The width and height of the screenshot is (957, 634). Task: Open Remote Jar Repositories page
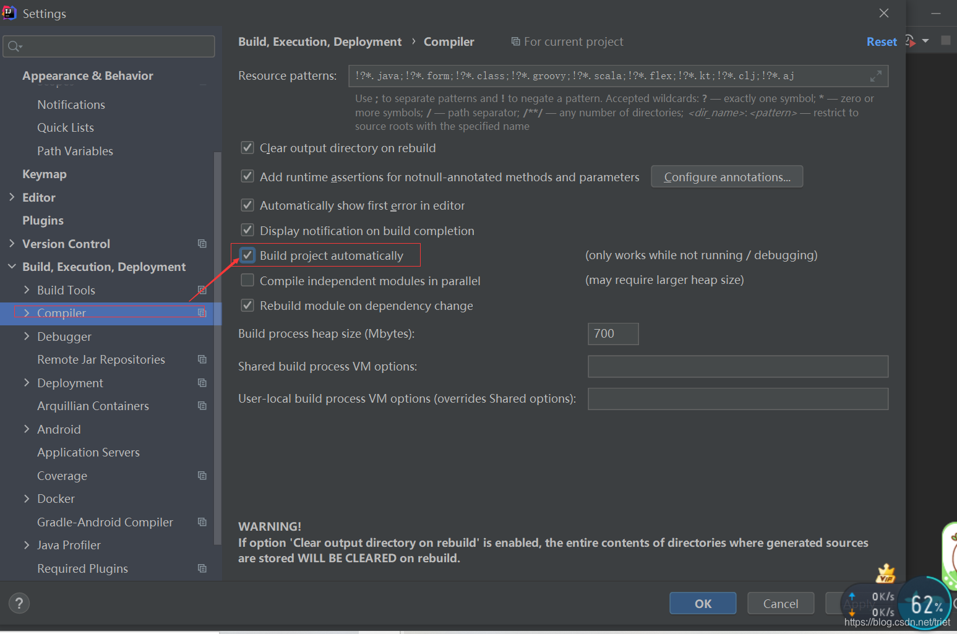[x=101, y=359]
